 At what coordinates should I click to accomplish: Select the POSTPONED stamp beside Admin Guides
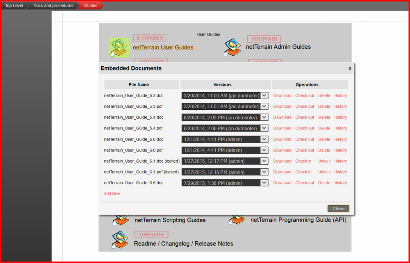pos(264,39)
